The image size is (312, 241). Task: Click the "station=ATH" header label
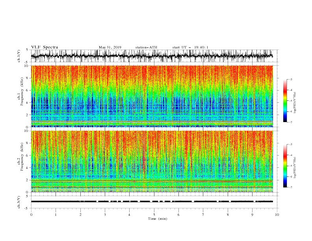pyautogui.click(x=146, y=47)
